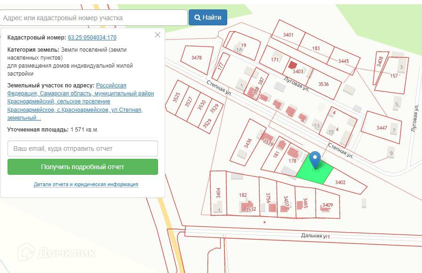Viewport: 422px width, 273px height.
Task: Close the parcel info panel
Action: 158,35
